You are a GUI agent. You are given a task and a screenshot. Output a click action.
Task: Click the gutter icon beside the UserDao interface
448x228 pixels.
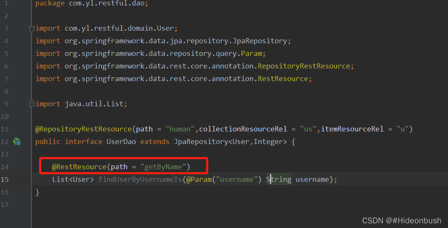17,142
